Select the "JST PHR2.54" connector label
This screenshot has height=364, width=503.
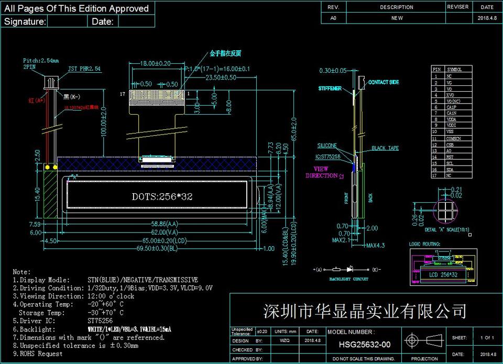click(84, 69)
